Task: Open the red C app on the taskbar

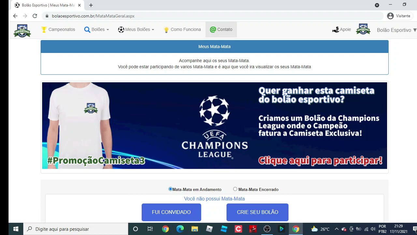Action: (x=238, y=229)
